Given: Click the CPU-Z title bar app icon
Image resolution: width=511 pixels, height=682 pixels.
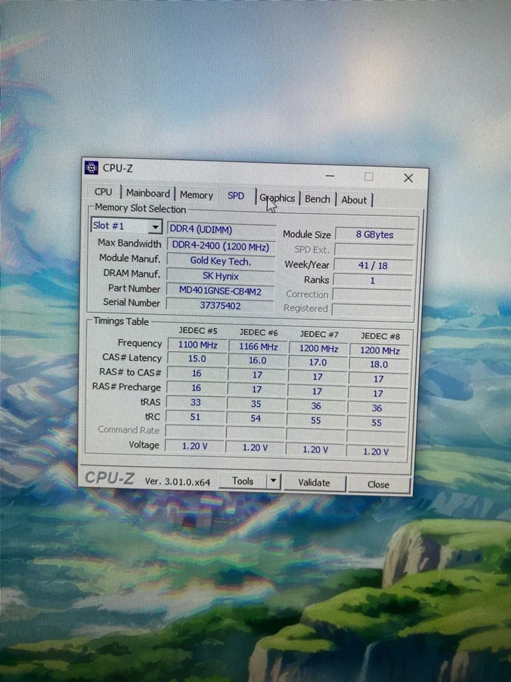Looking at the screenshot, I should pyautogui.click(x=92, y=167).
